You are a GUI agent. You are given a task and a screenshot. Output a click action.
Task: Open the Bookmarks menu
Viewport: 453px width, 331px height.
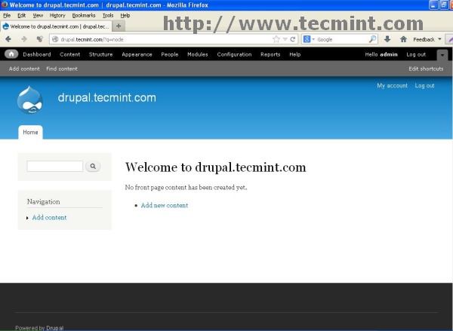[84, 15]
